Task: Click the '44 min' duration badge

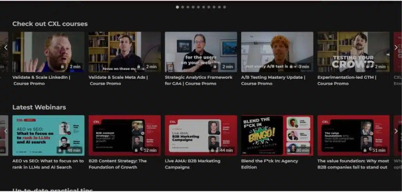Action: [227, 150]
